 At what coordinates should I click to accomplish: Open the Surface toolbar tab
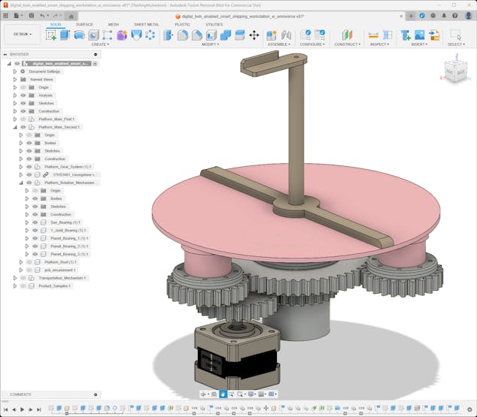click(x=84, y=24)
